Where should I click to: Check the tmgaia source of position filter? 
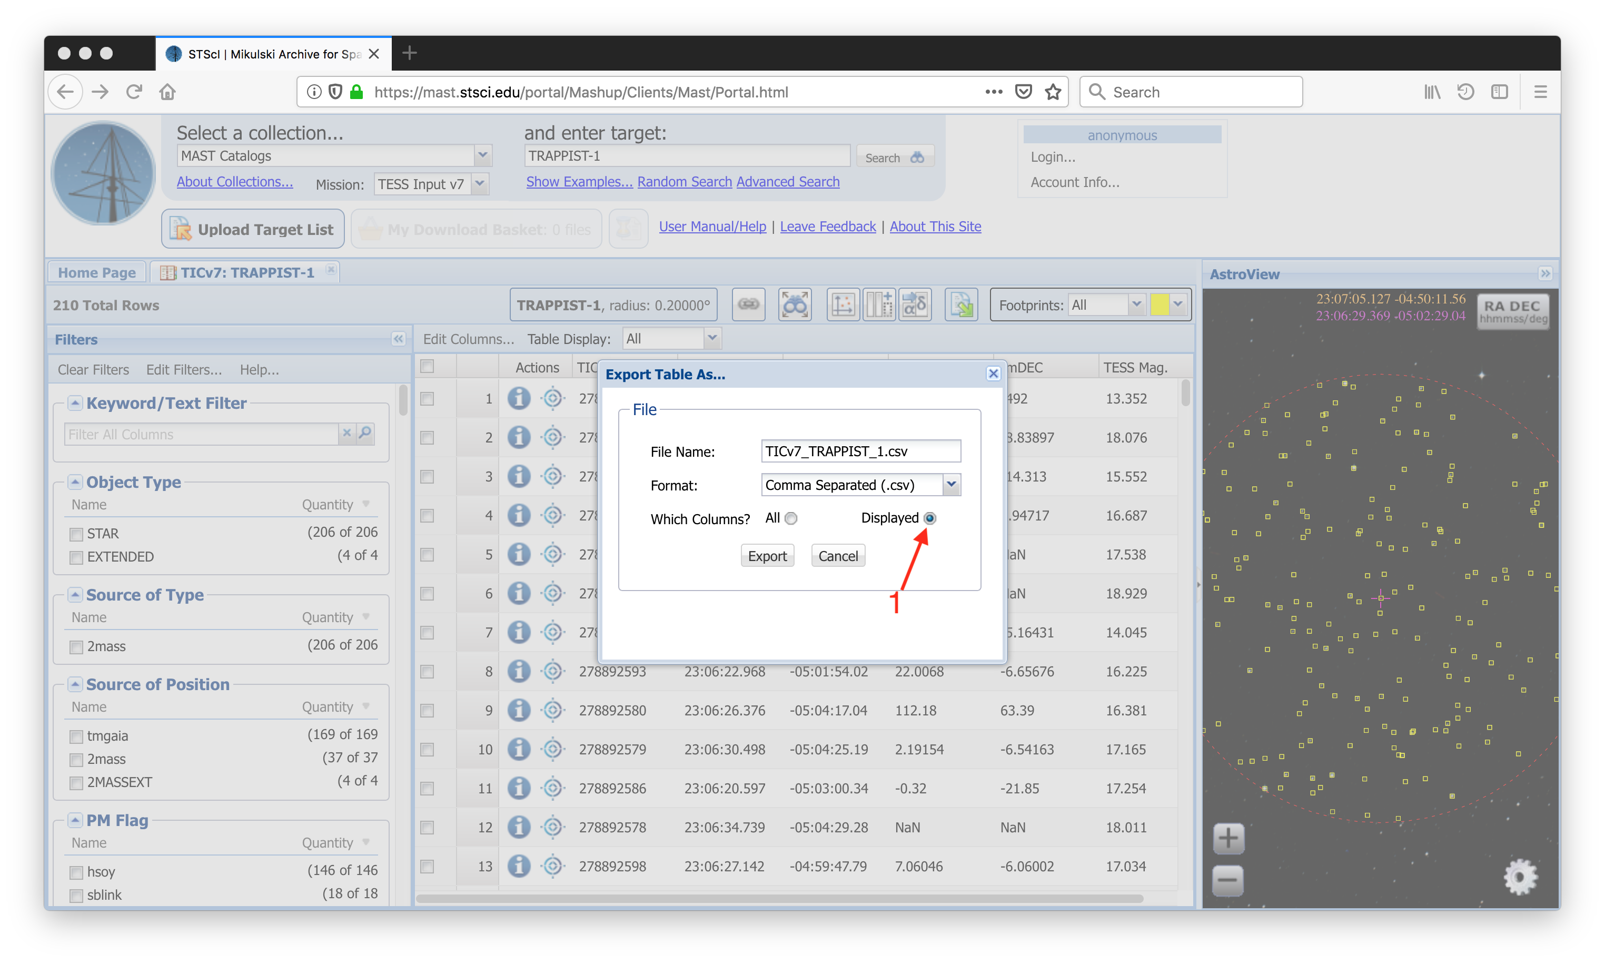coord(76,736)
